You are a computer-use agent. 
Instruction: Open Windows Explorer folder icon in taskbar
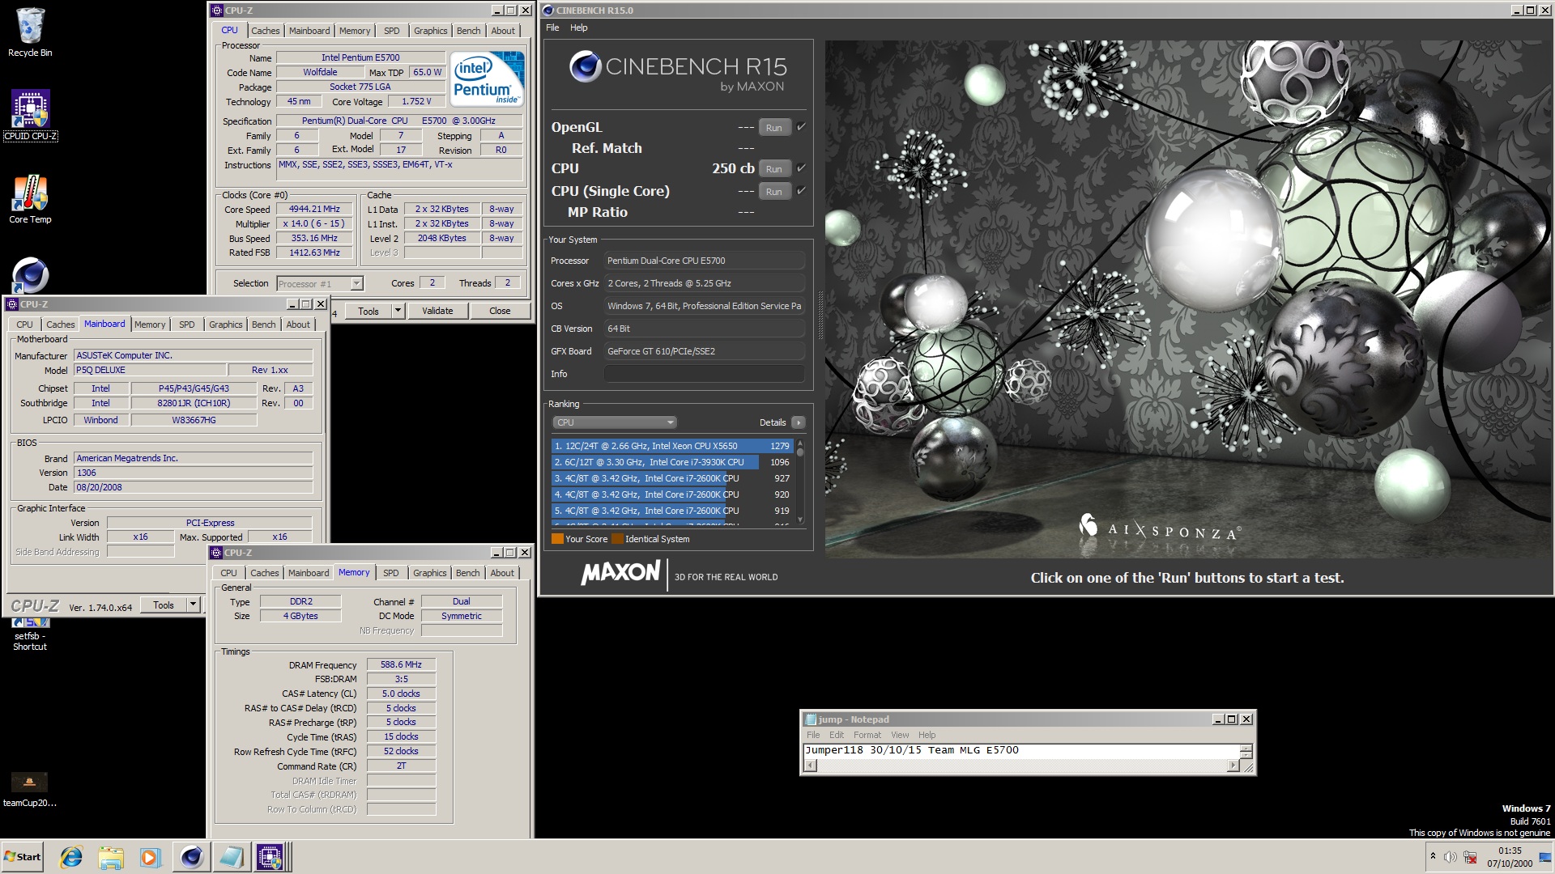[111, 857]
